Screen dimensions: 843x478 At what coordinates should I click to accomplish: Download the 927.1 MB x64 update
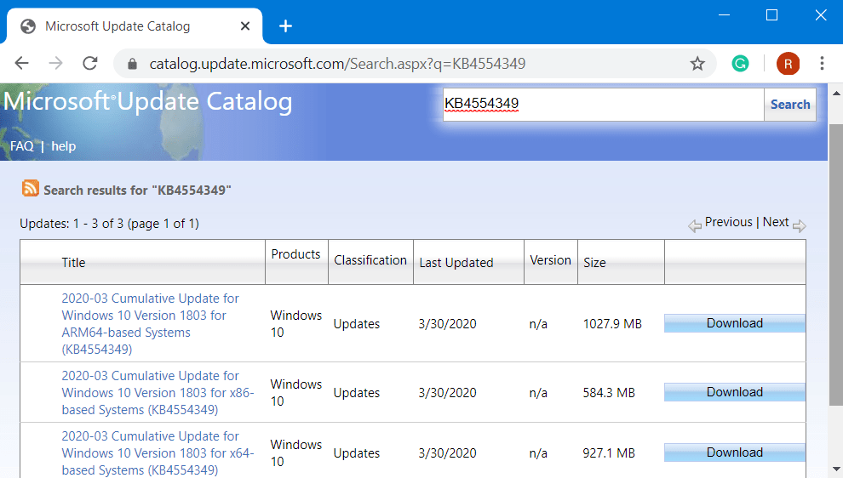click(x=734, y=452)
